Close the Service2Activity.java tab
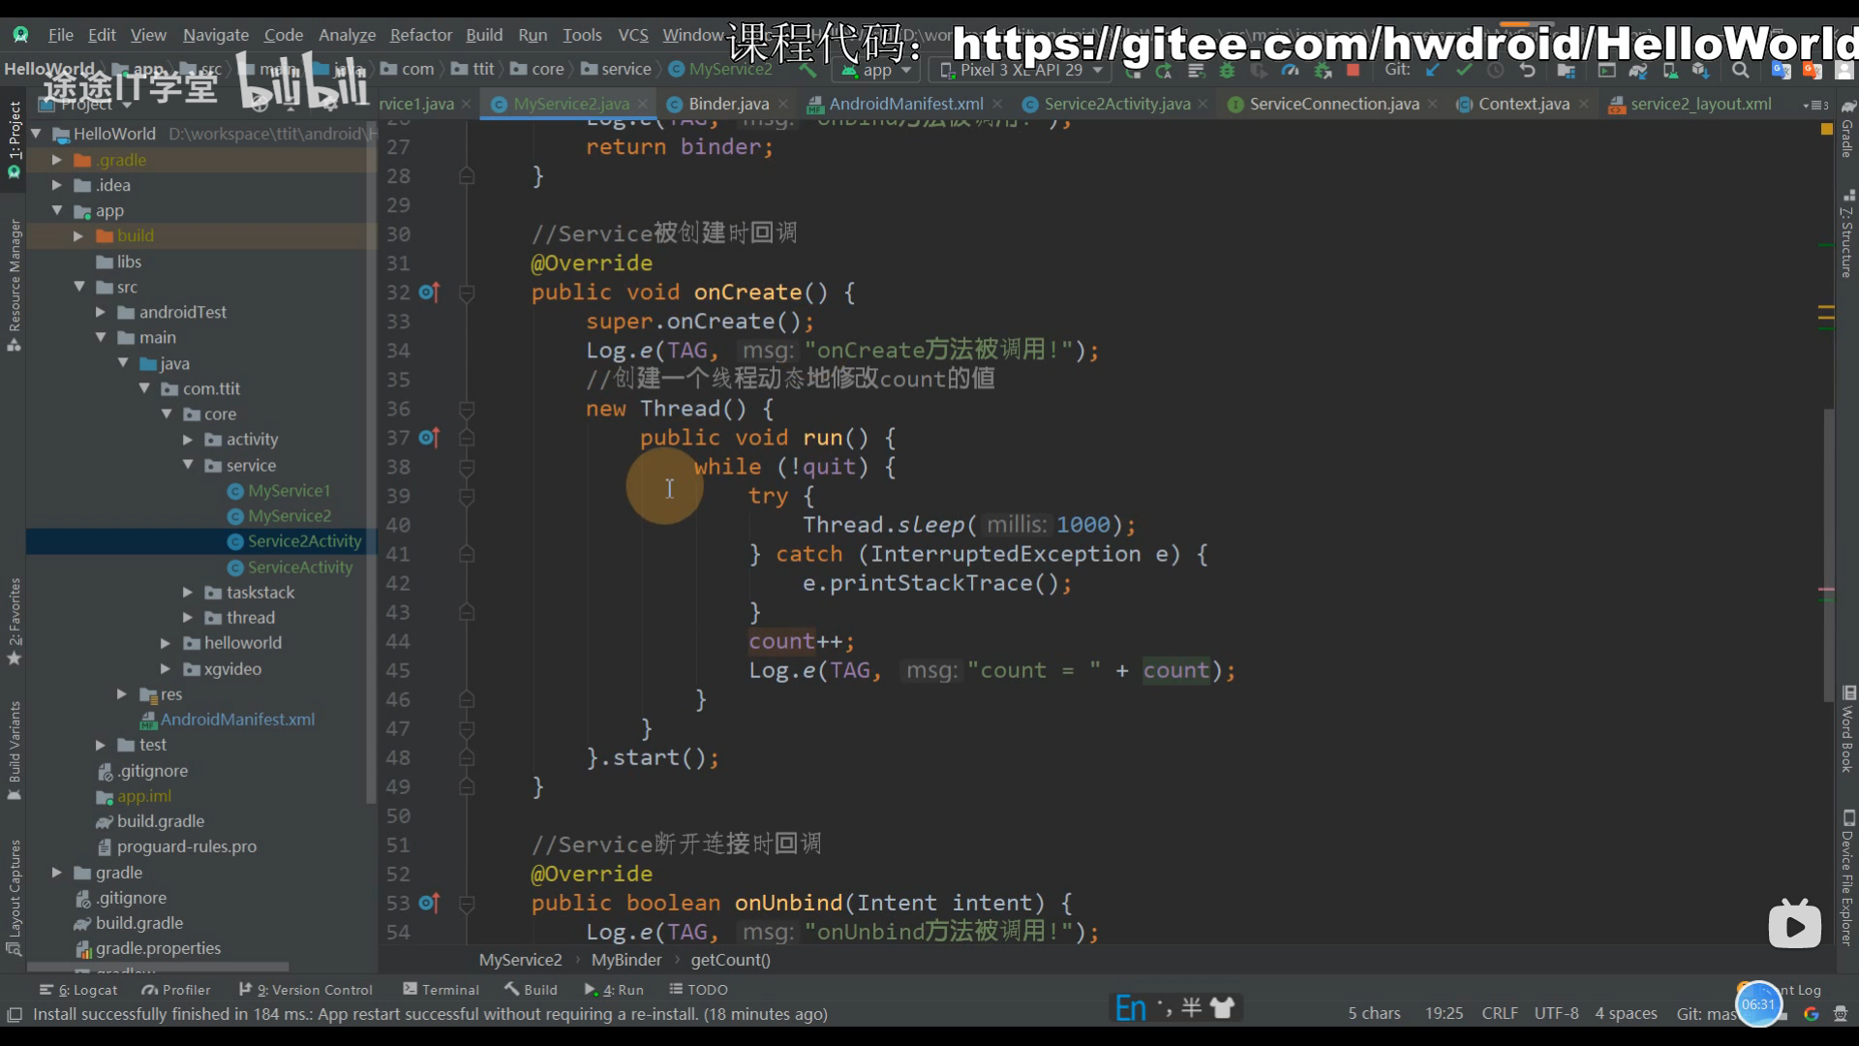Screen dimensions: 1859x1046 pos(1204,104)
